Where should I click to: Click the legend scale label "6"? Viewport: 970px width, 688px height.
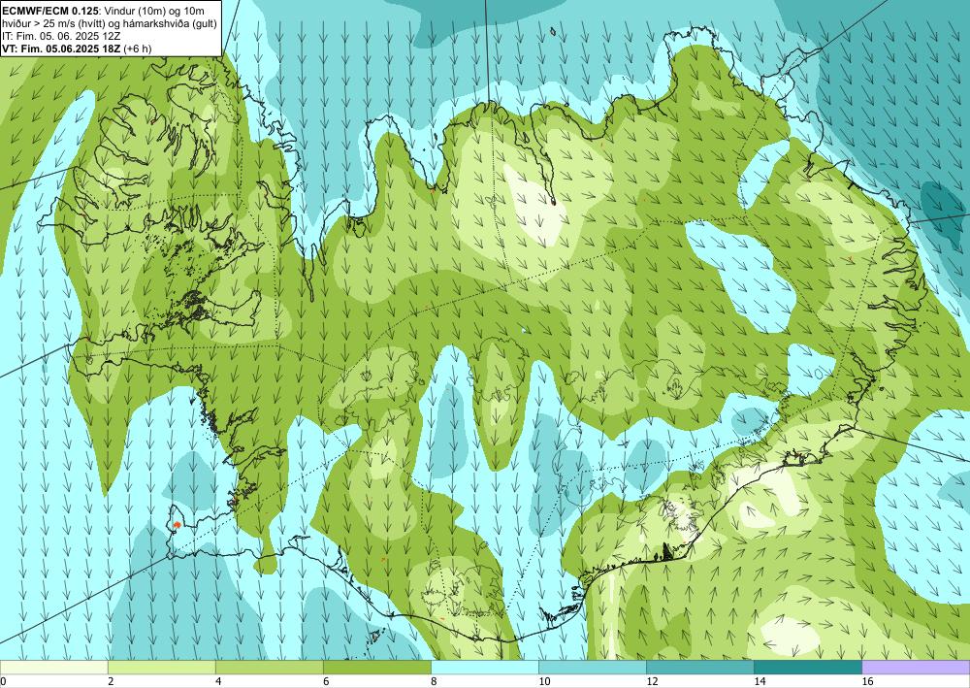pos(325,681)
